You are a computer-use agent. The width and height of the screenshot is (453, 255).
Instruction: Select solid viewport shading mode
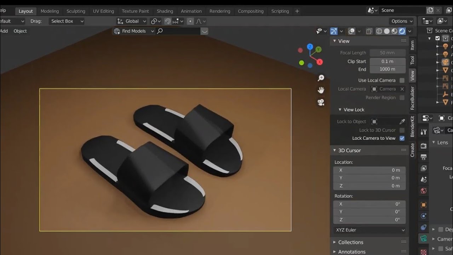(x=387, y=31)
